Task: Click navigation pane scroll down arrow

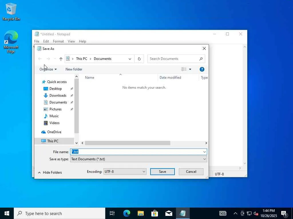Action: (x=76, y=143)
